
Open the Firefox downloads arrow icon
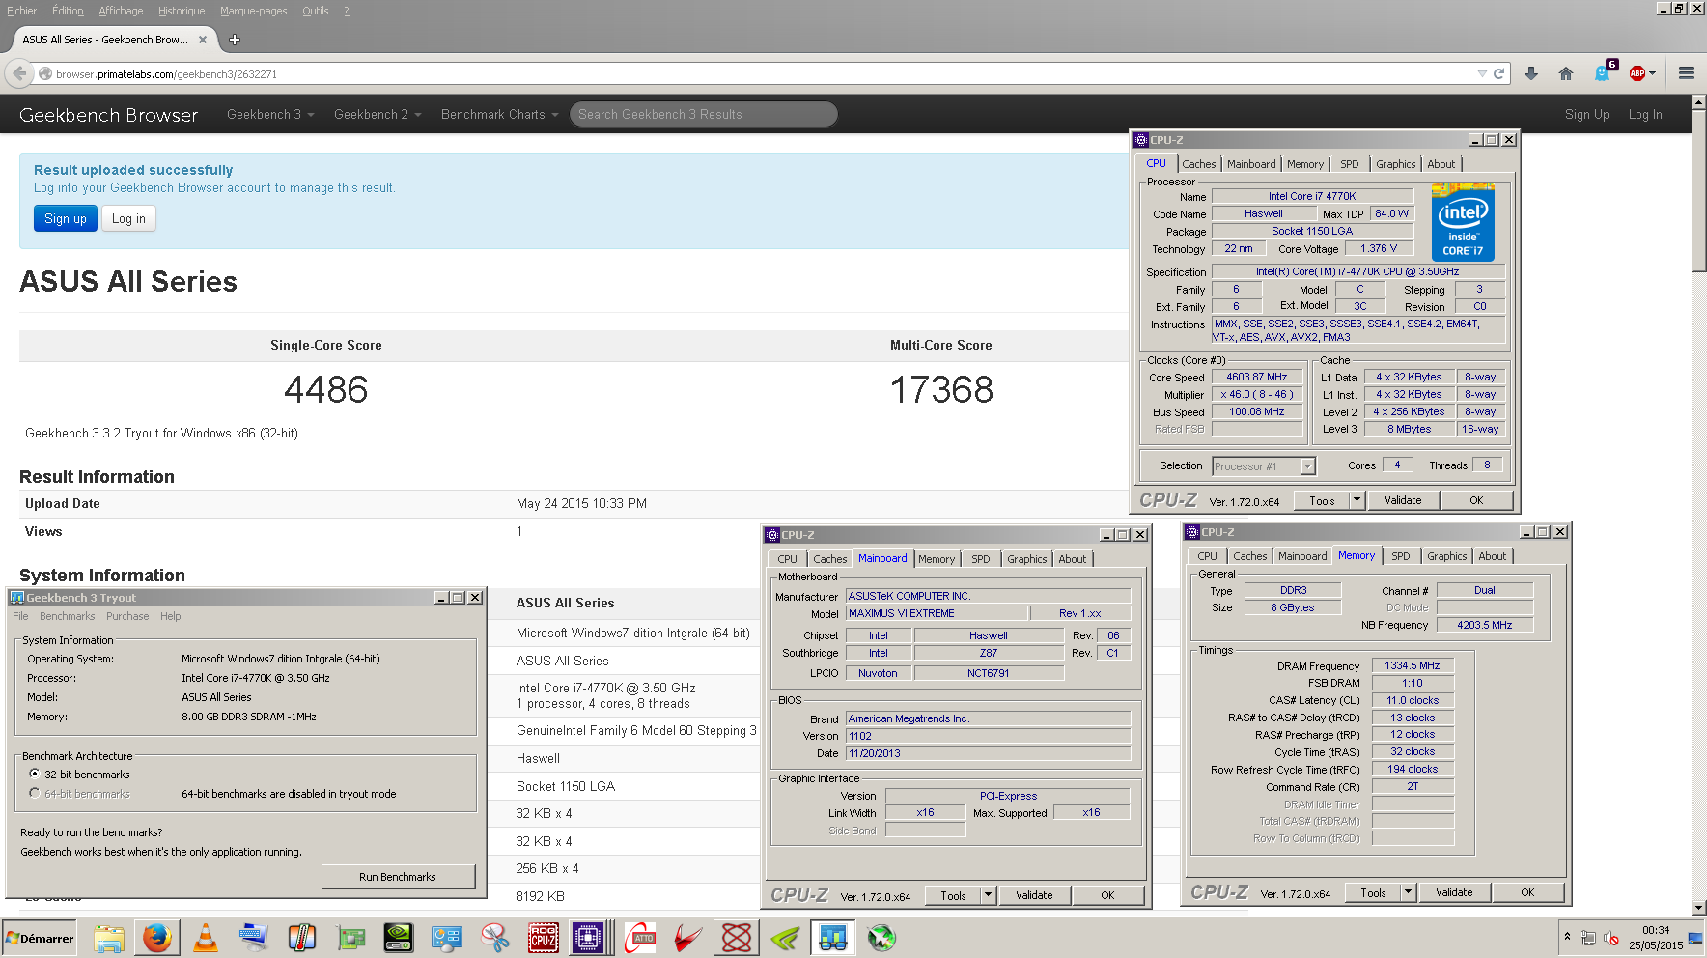click(x=1531, y=73)
